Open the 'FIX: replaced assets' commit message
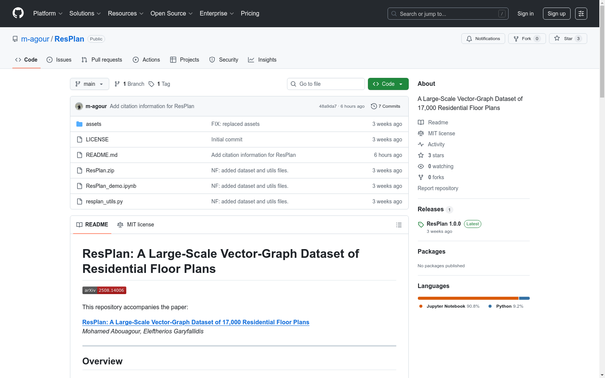The image size is (605, 378). 236,124
